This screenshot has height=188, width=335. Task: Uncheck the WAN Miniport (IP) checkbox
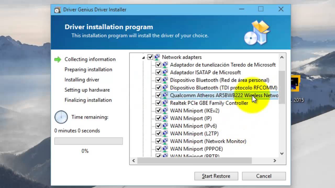pyautogui.click(x=158, y=118)
